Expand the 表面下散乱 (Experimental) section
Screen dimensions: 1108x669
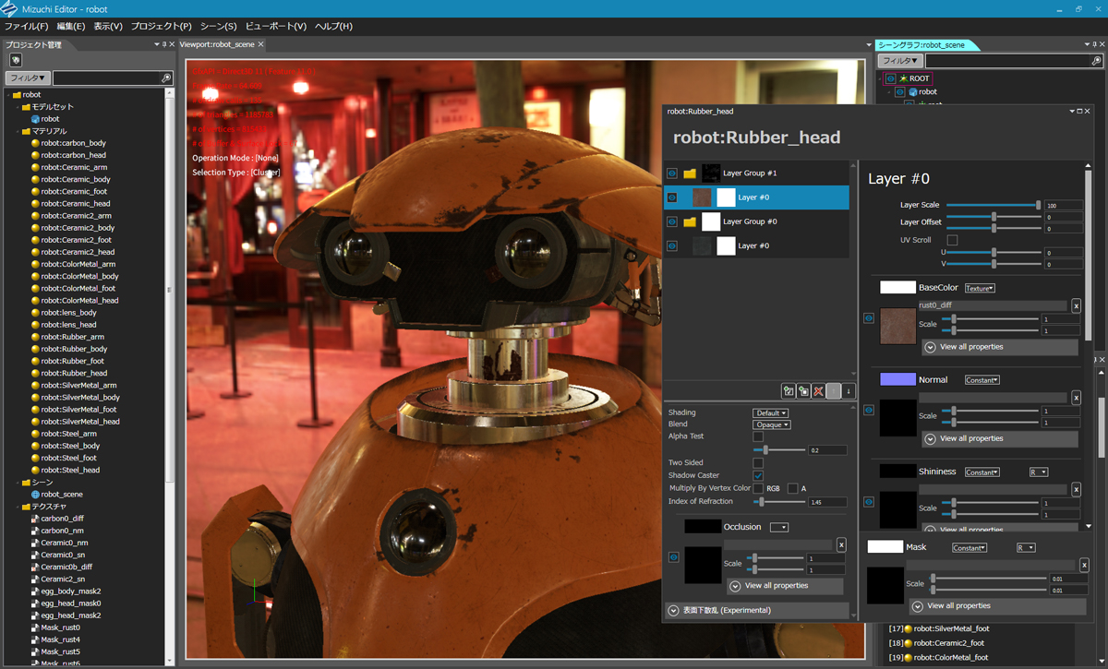click(x=757, y=610)
